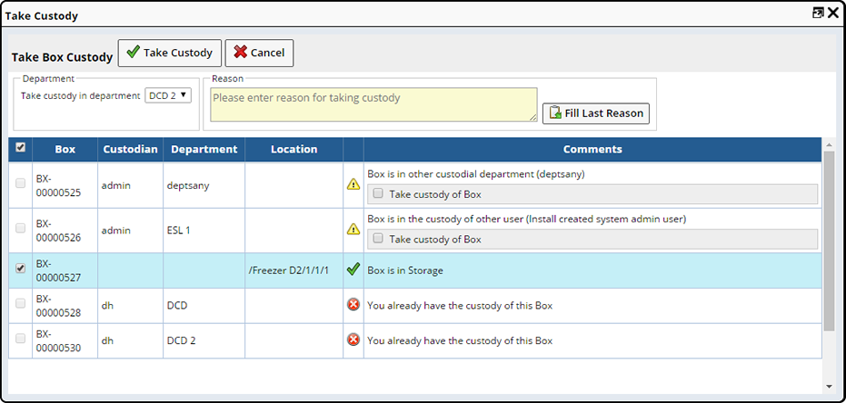
Task: Click the red error icon for BX-00000528
Action: point(353,305)
